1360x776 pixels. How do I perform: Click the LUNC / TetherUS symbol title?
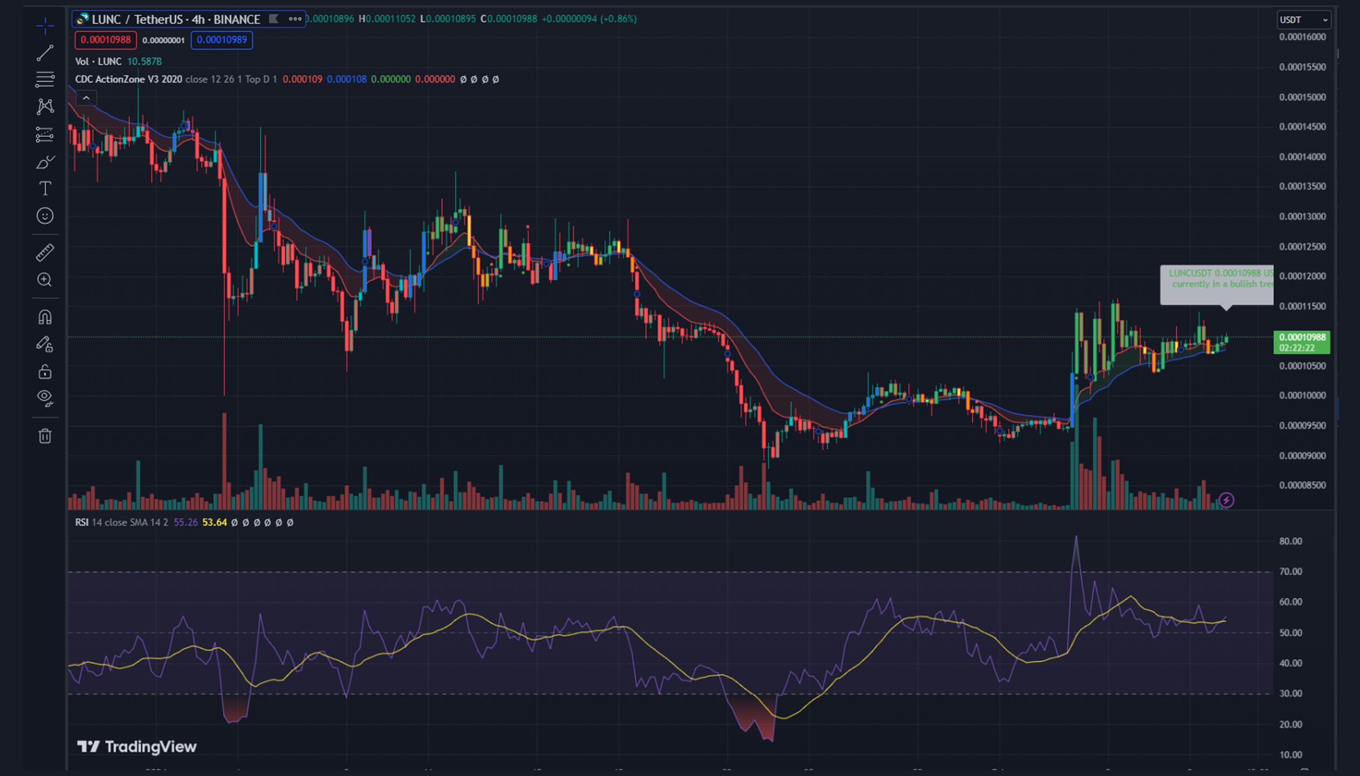point(176,19)
